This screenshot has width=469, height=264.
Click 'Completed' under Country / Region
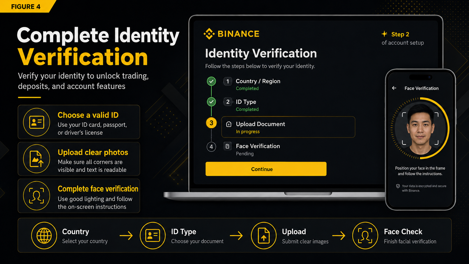[x=247, y=88]
